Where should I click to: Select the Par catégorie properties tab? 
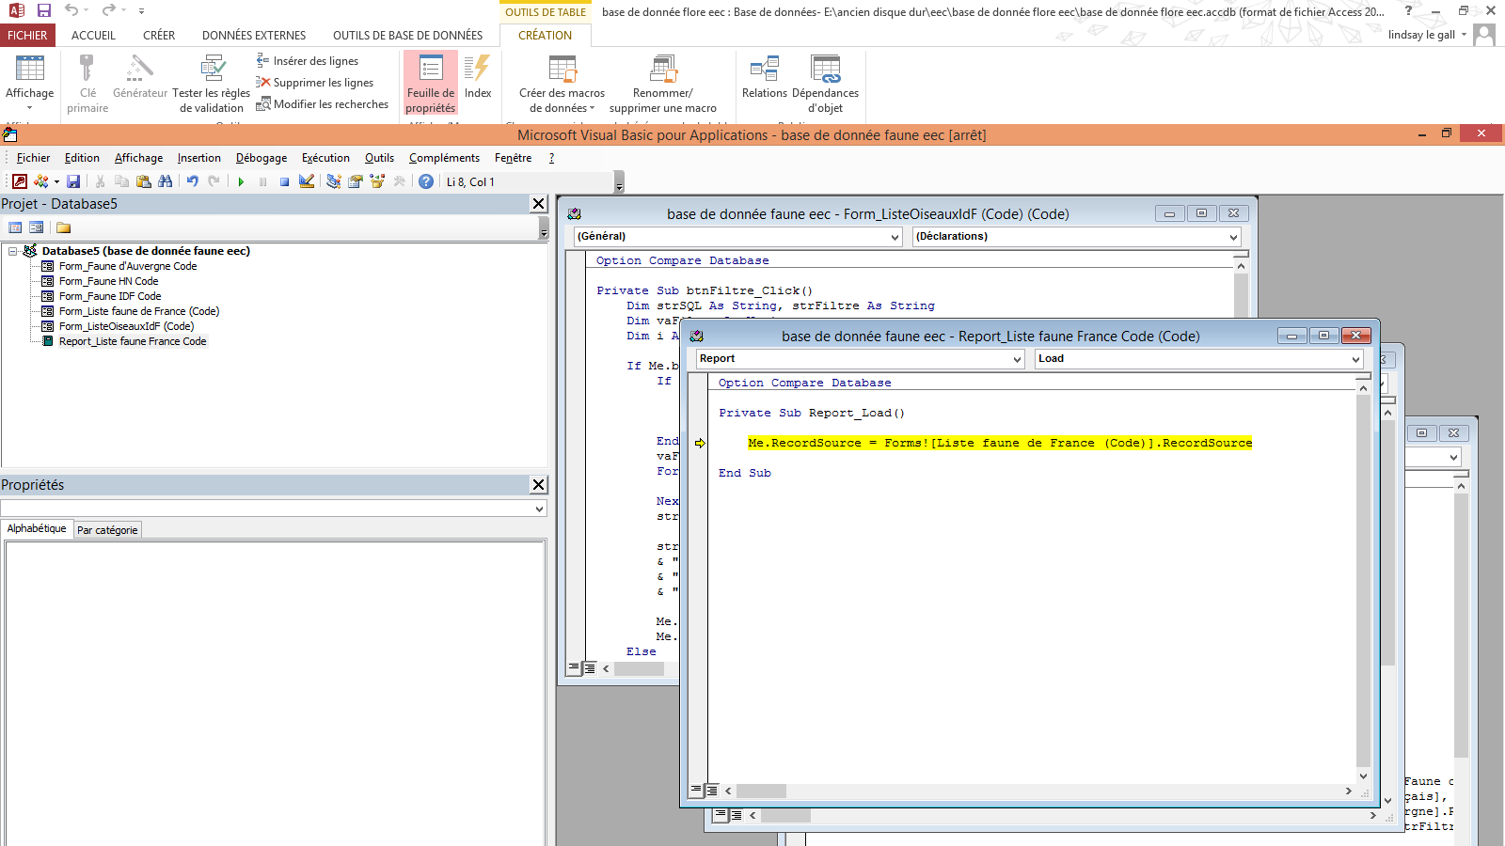107,530
